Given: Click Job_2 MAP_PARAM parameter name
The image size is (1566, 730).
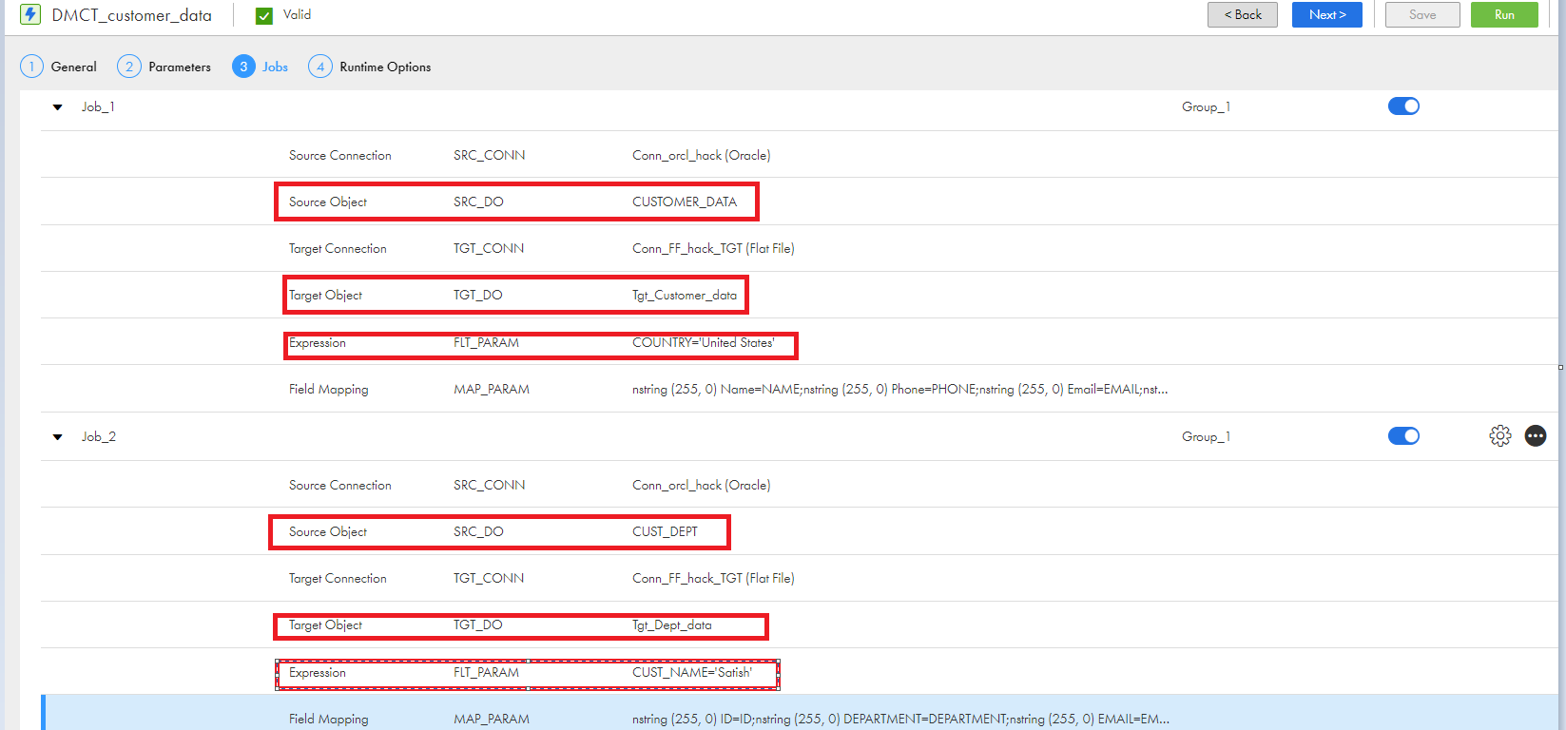Looking at the screenshot, I should (492, 719).
